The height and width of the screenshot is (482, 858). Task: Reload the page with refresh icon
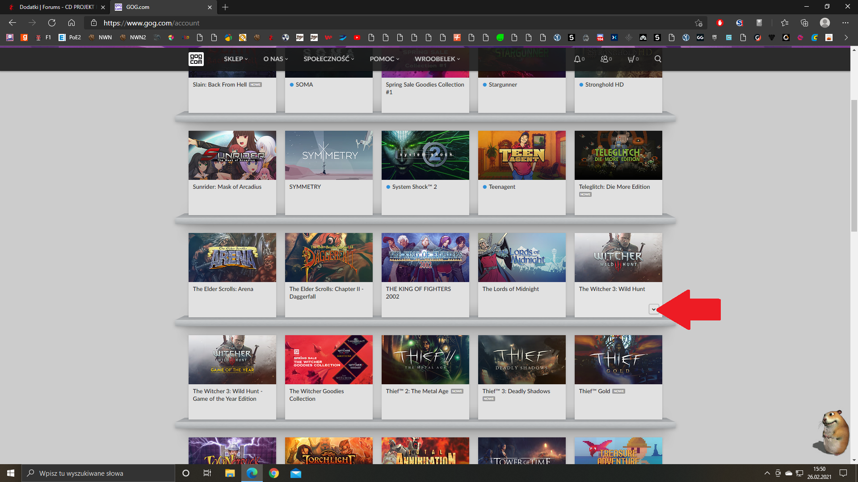click(x=52, y=23)
